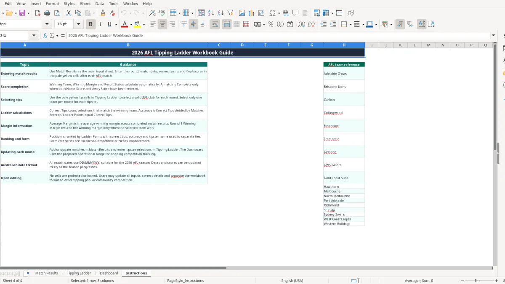Copy the selection to clipboard
Viewport: 505px width, 284px height.
click(x=78, y=13)
